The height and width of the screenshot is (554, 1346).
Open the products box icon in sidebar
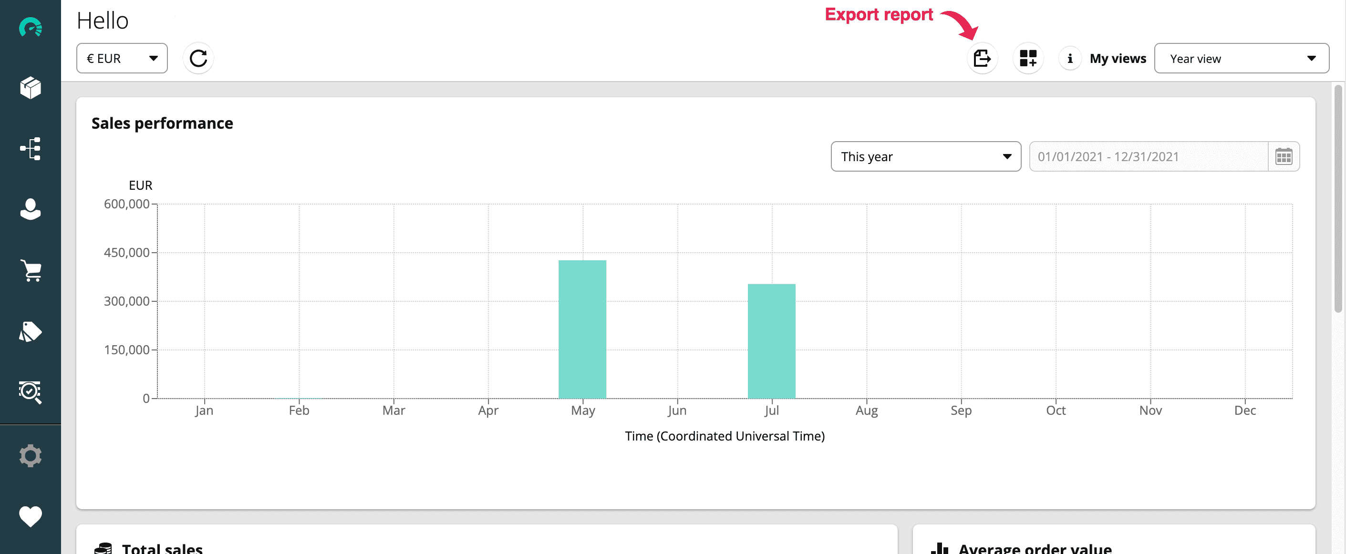point(31,88)
